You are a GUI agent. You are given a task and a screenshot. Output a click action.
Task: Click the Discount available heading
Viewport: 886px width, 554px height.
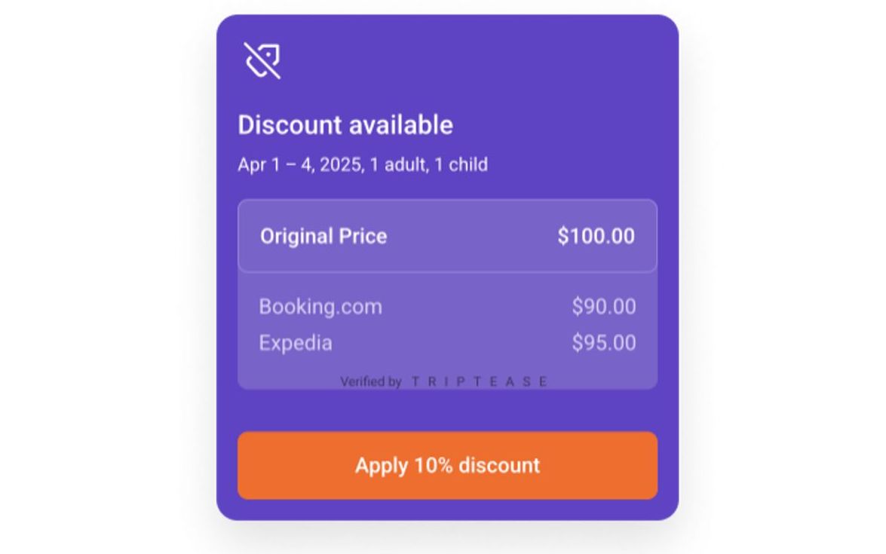coord(345,125)
